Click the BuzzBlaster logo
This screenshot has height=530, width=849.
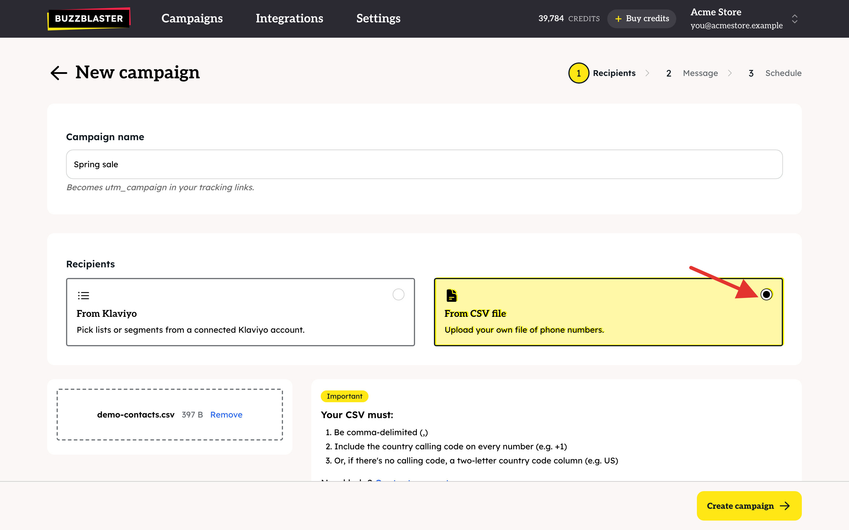click(89, 19)
